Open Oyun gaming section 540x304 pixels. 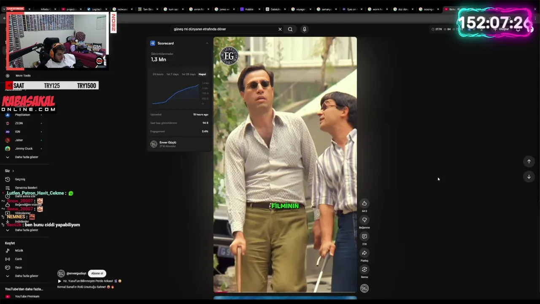[19, 267]
